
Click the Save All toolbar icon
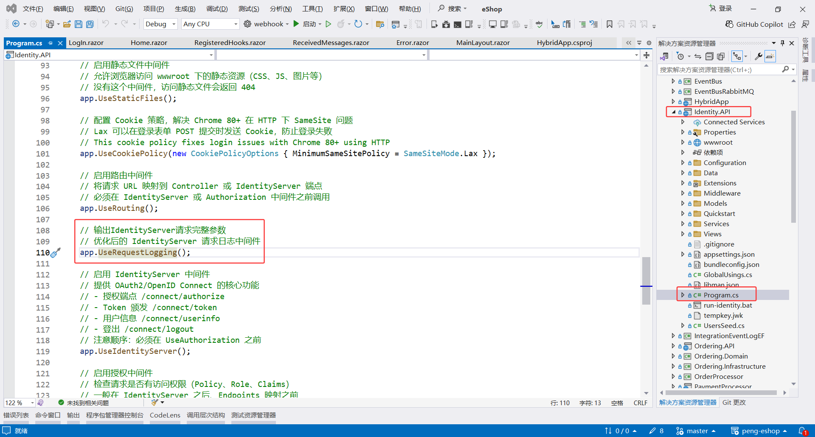(90, 24)
